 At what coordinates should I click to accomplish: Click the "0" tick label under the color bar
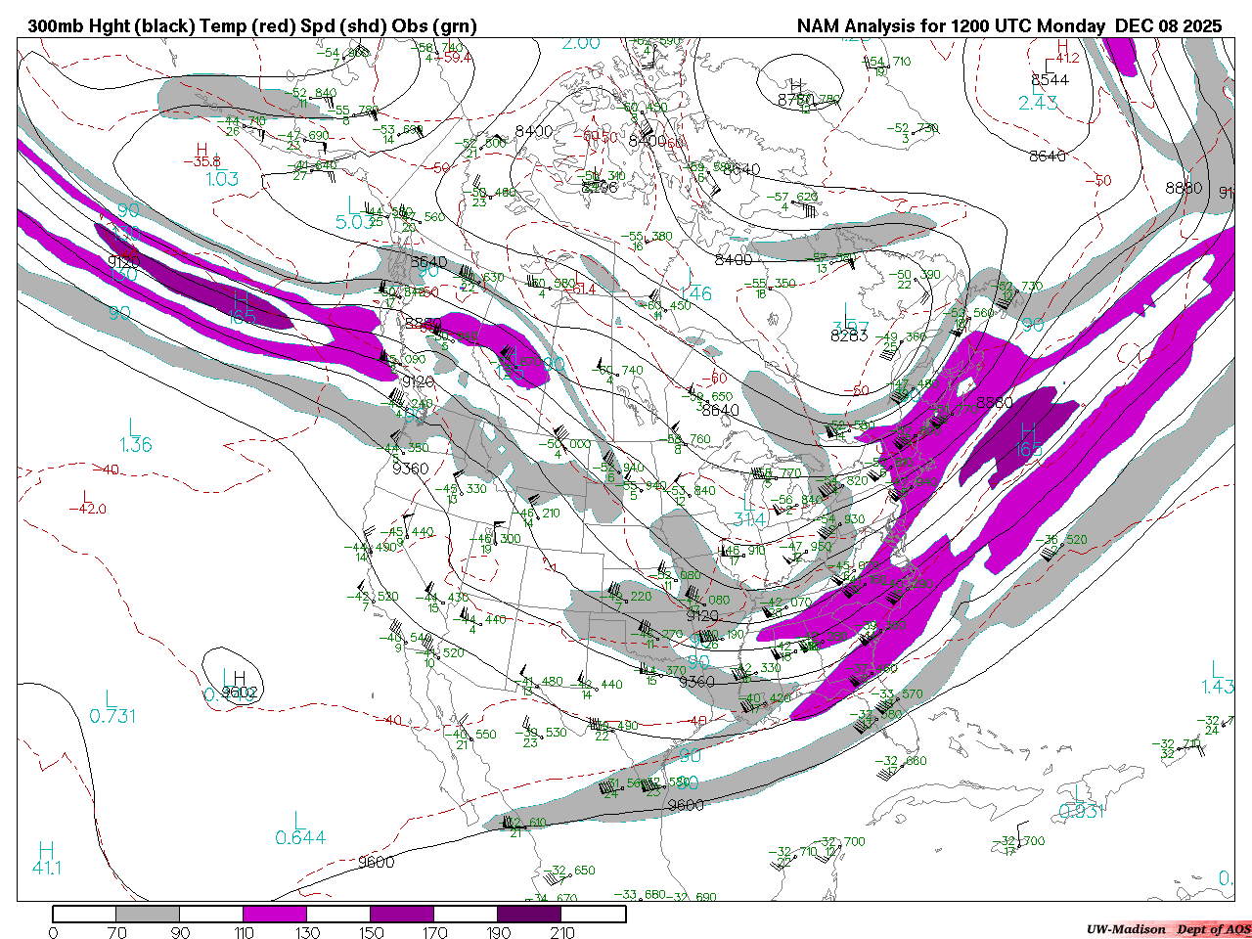(53, 932)
